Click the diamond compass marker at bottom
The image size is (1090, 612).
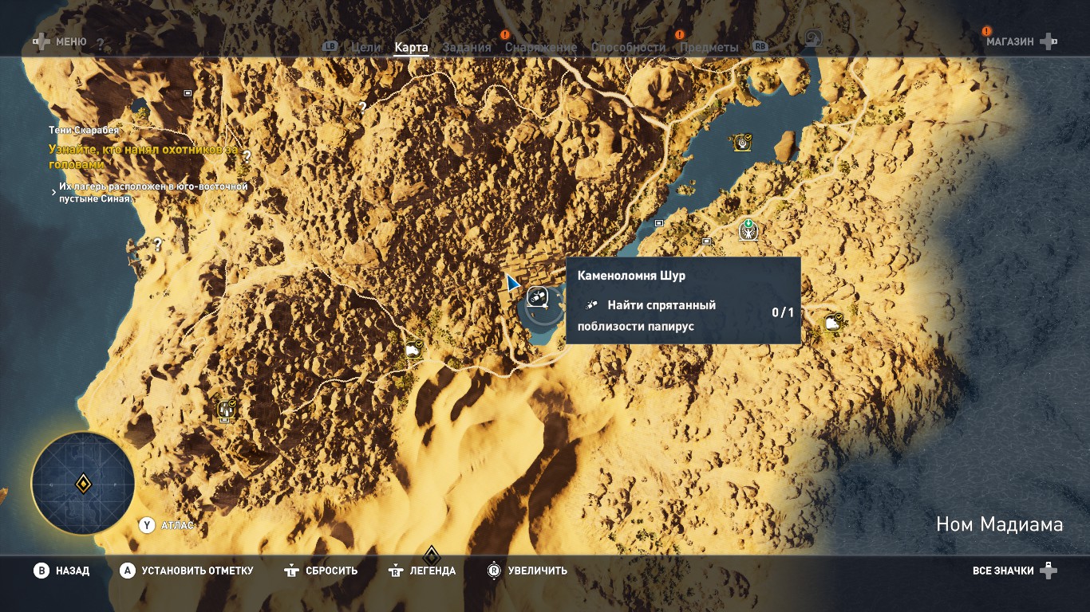pyautogui.click(x=432, y=555)
